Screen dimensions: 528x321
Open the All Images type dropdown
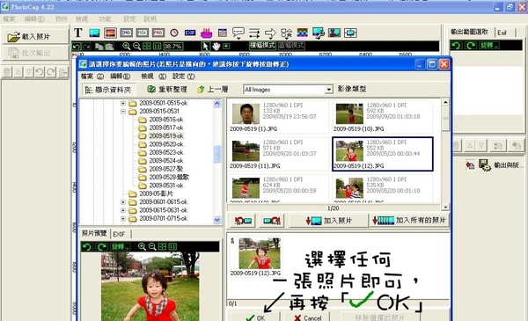pos(328,90)
